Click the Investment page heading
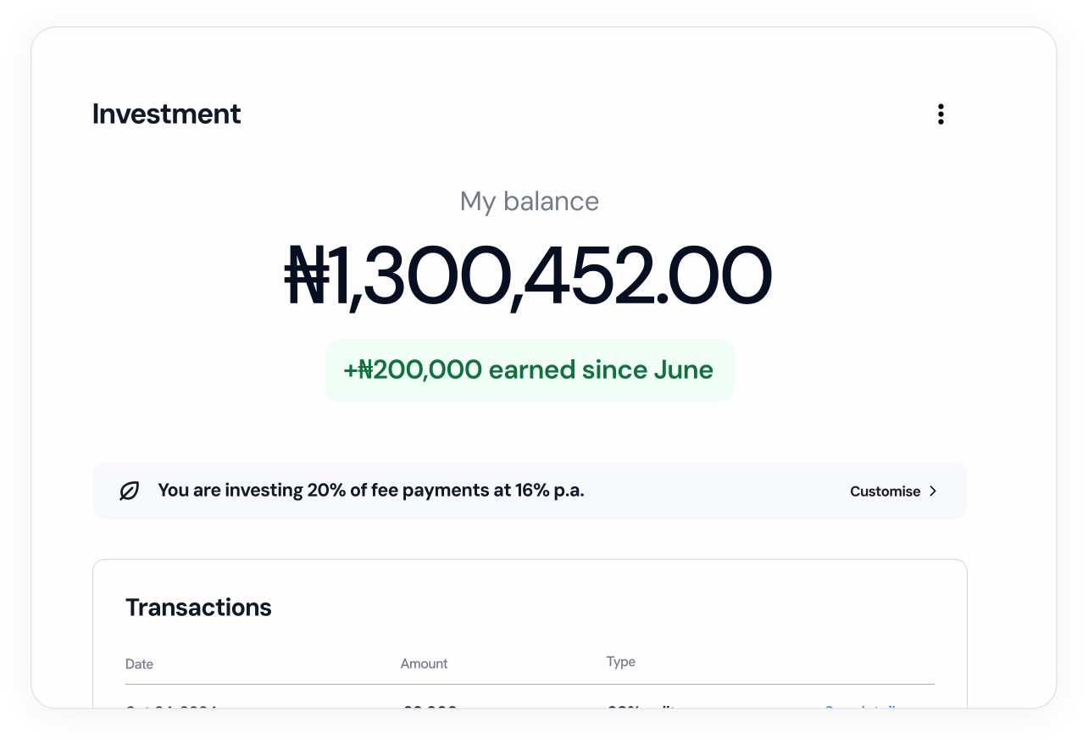This screenshot has width=1088, height=744. click(x=166, y=114)
